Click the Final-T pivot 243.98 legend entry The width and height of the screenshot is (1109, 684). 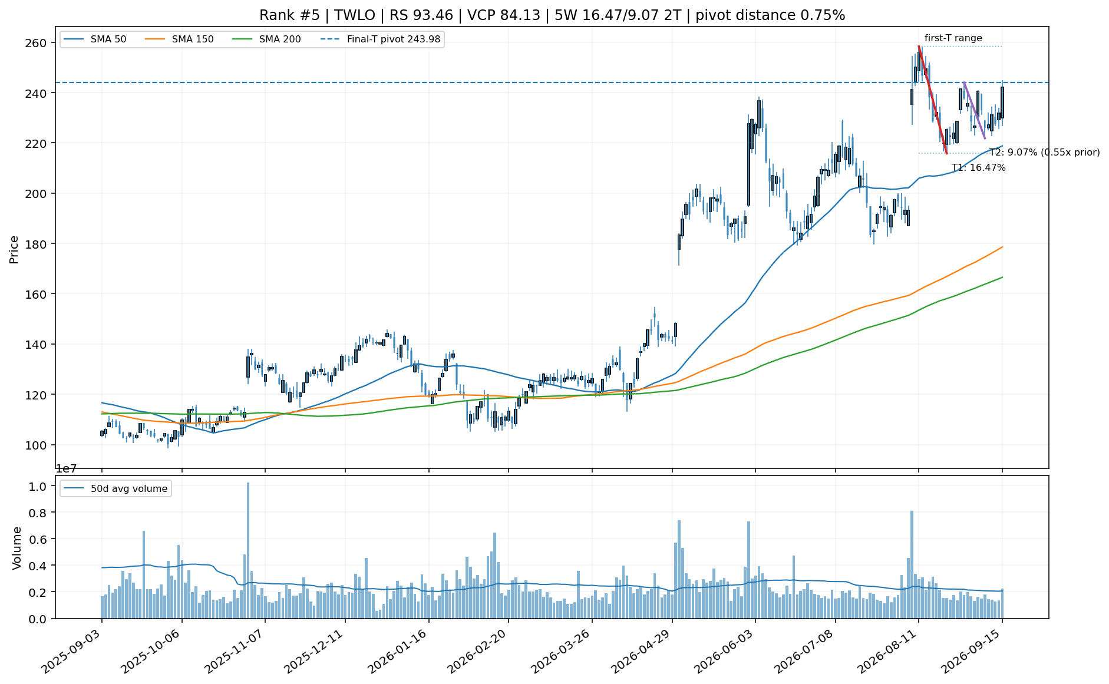point(381,39)
